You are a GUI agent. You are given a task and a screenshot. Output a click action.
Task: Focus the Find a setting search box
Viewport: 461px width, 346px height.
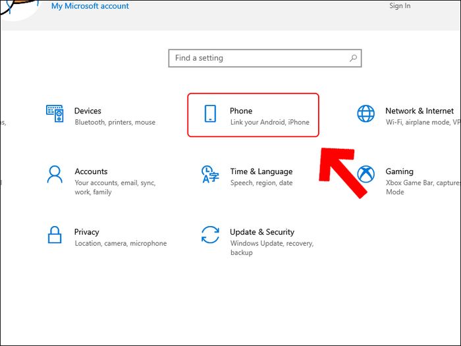click(265, 58)
